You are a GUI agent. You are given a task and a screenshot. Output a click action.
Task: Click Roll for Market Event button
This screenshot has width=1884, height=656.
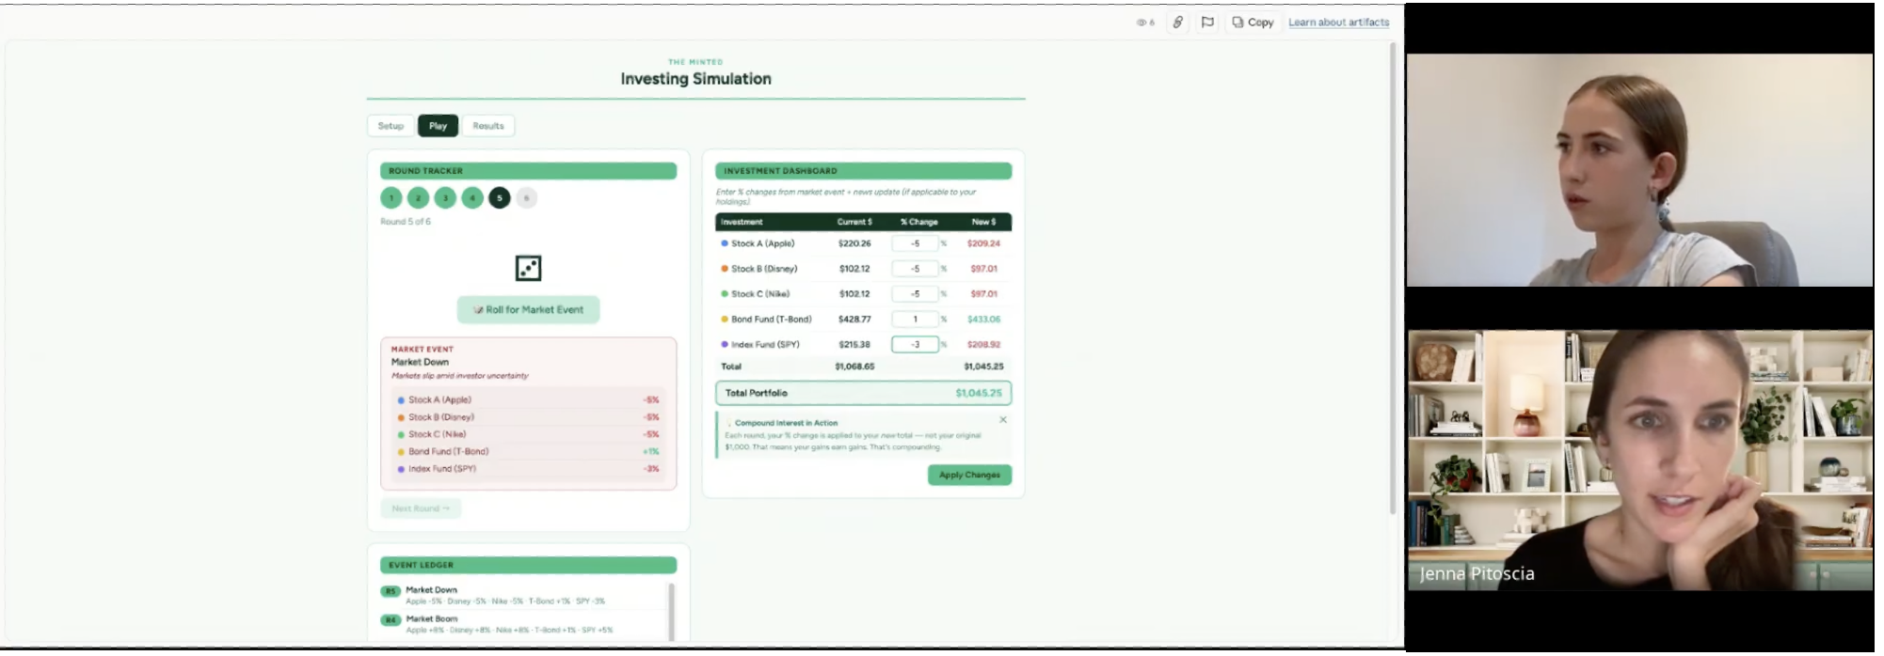528,309
